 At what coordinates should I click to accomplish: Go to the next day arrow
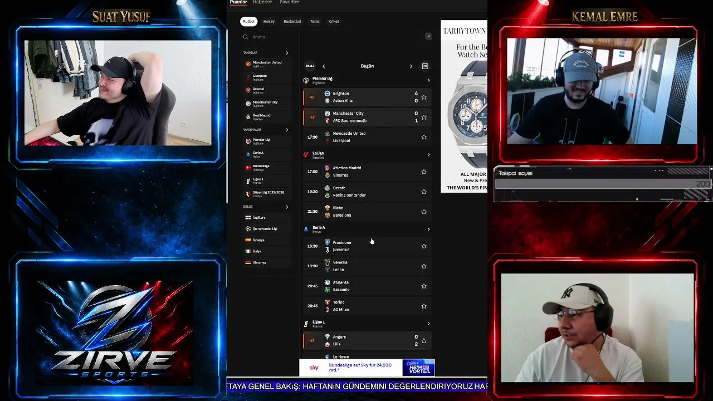tap(411, 66)
